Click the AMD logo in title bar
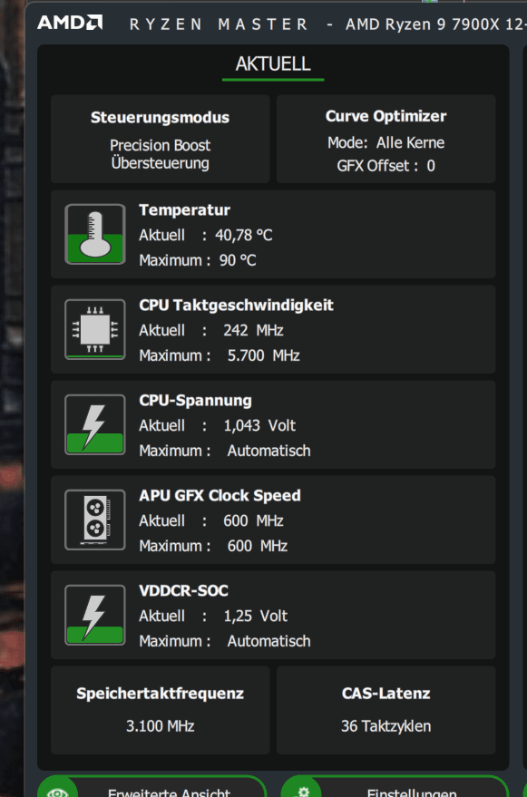The image size is (527, 797). 70,23
